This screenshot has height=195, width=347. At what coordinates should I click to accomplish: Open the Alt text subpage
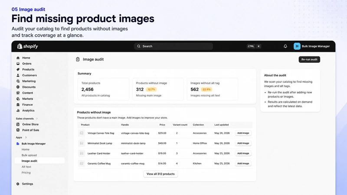tap(26, 167)
